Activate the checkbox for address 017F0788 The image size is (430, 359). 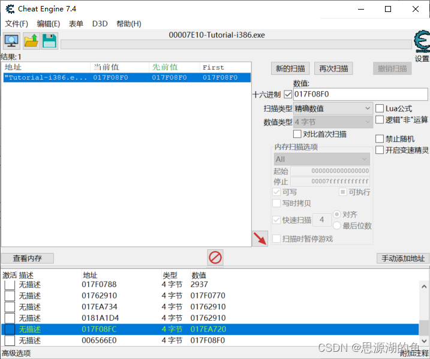point(10,285)
